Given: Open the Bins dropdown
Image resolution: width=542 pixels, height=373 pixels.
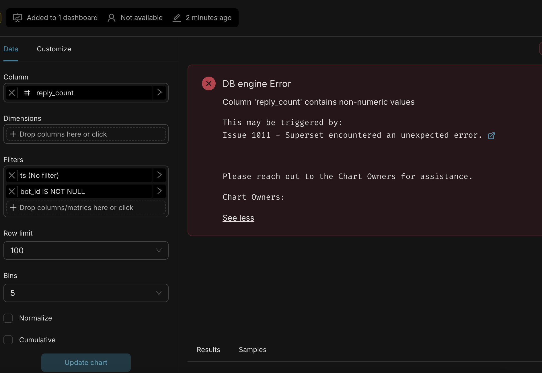Looking at the screenshot, I should (x=86, y=293).
